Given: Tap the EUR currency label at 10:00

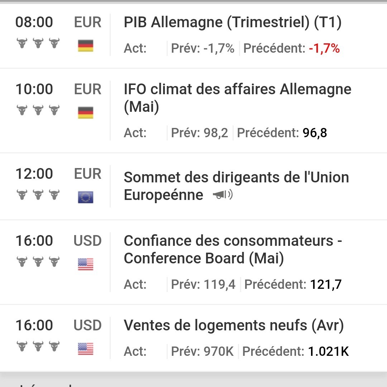Looking at the screenshot, I should (88, 89).
